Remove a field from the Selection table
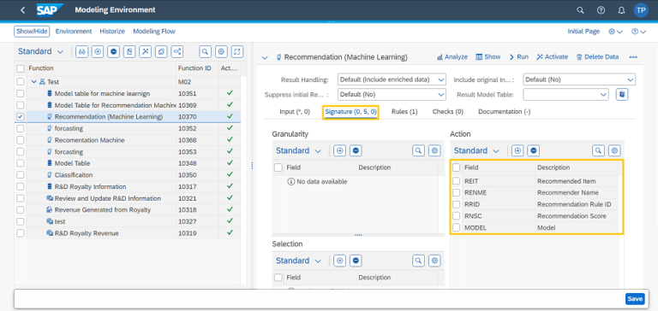Image resolution: width=658 pixels, height=311 pixels. pyautogui.click(x=356, y=261)
